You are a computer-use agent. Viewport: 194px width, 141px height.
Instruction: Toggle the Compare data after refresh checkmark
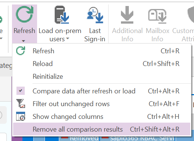(21, 91)
